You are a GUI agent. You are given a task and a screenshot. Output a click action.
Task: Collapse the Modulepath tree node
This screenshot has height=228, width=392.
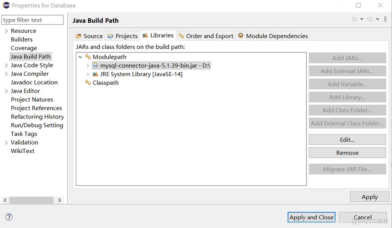pos(80,57)
